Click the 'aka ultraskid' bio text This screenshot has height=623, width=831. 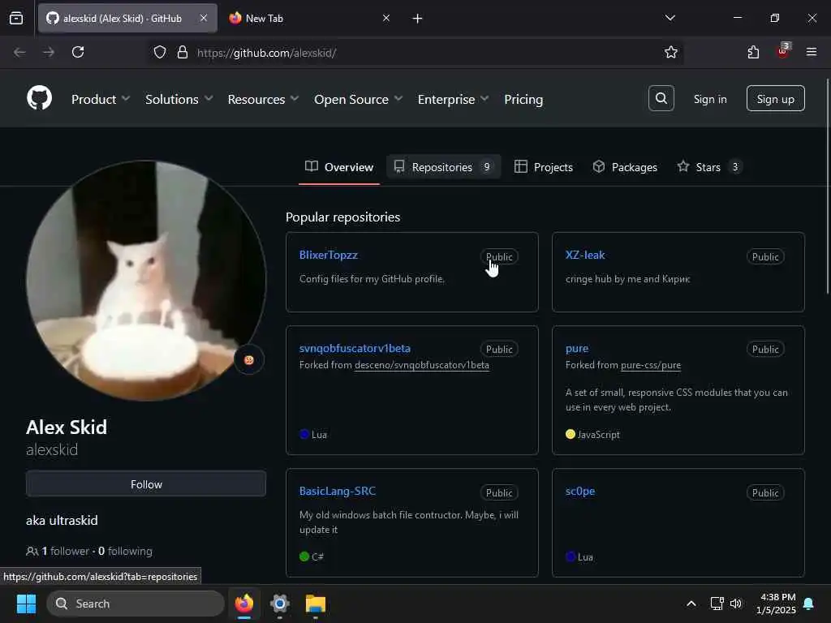(62, 520)
